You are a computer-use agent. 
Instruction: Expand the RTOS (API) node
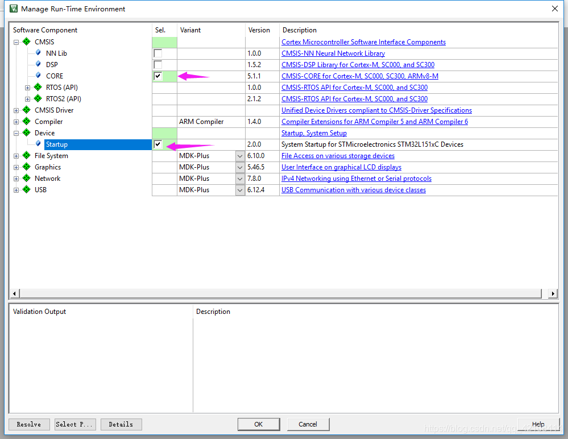point(27,88)
